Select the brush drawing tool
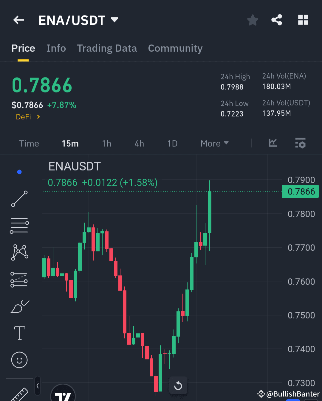This screenshot has width=322, height=401. pyautogui.click(x=19, y=306)
